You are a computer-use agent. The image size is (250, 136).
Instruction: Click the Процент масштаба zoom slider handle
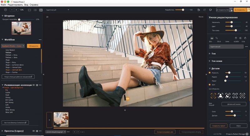click(x=19, y=19)
